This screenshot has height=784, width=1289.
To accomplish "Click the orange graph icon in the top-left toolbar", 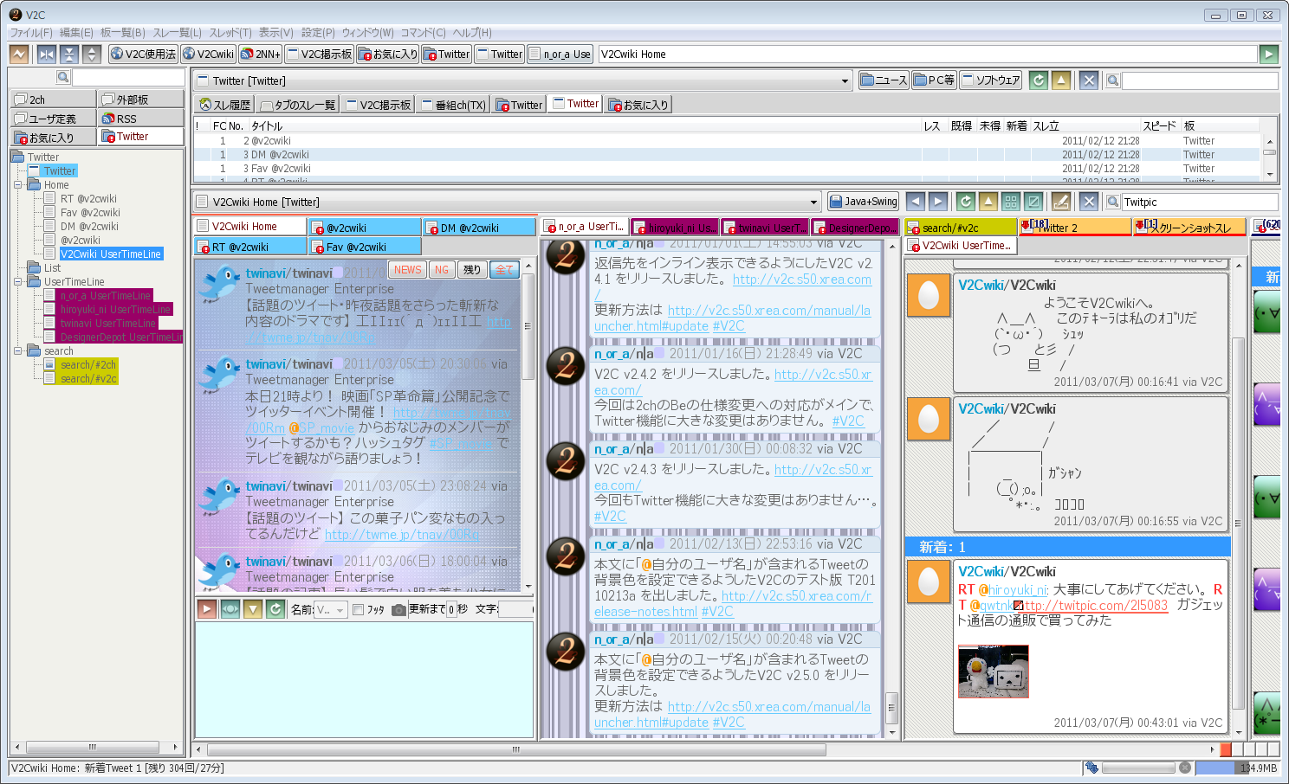I will tap(19, 55).
